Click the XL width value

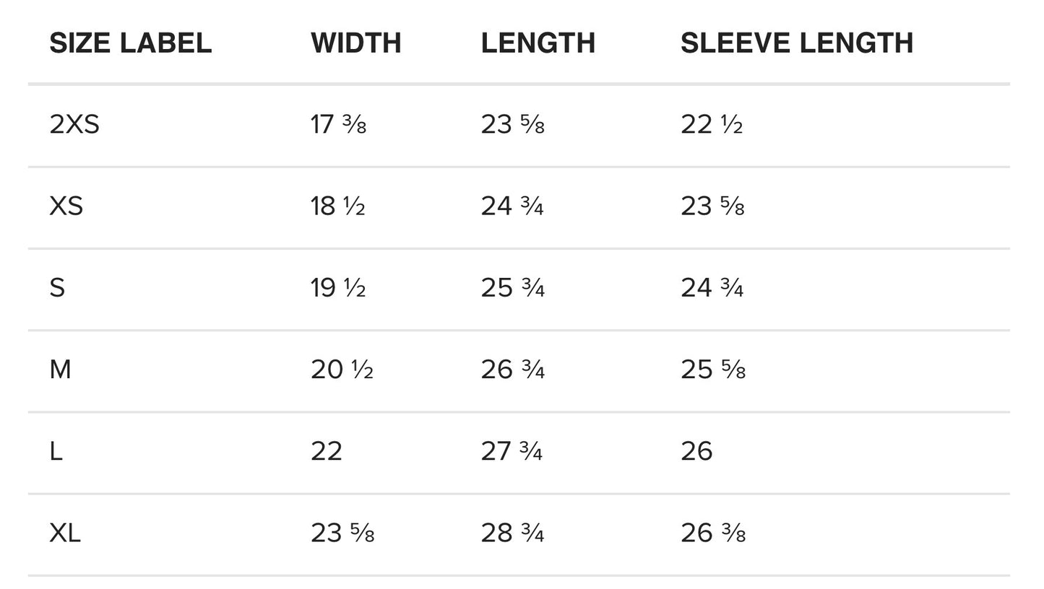click(x=342, y=533)
